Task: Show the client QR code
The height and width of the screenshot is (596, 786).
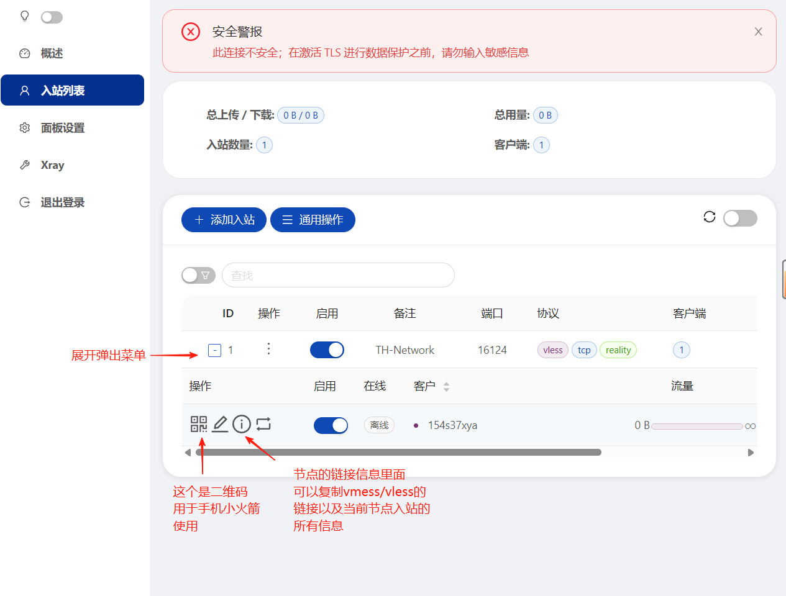Action: click(x=198, y=424)
